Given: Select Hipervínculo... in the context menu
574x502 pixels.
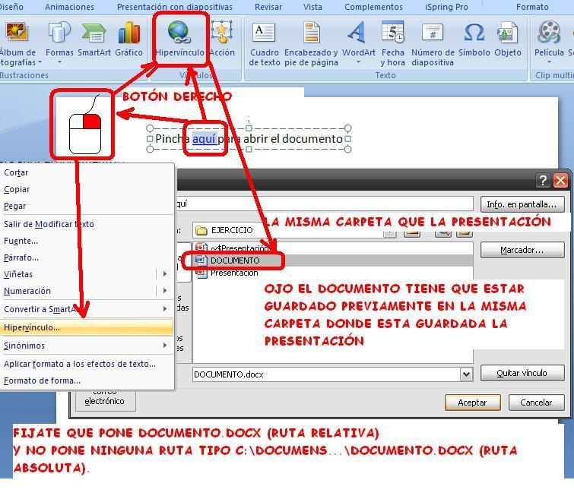Looking at the screenshot, I should tap(87, 327).
